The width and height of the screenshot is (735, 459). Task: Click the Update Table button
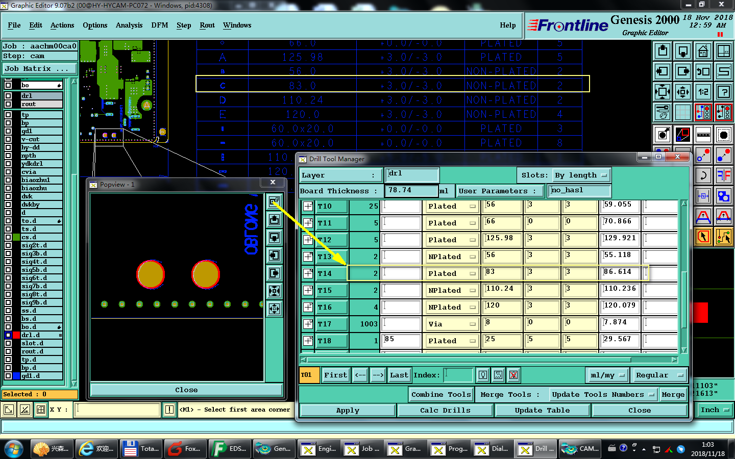[542, 411]
